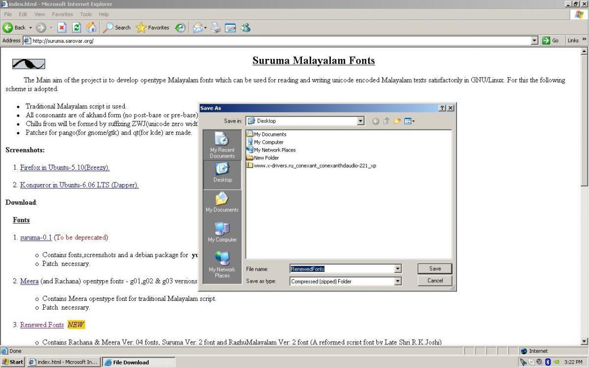Click the Refresh page icon
Screen dimensions: 589x368
pyautogui.click(x=77, y=27)
